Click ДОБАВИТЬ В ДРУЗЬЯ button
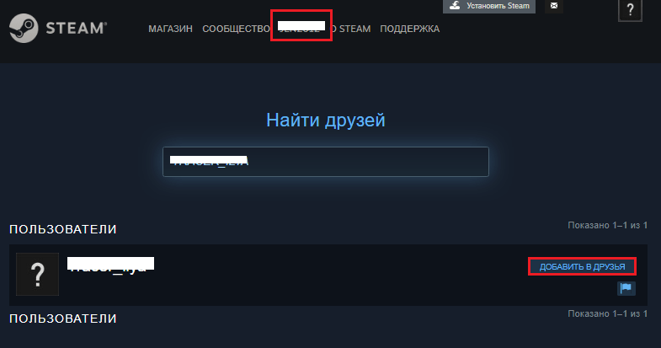Screen dimensions: 661x348 tap(582, 266)
